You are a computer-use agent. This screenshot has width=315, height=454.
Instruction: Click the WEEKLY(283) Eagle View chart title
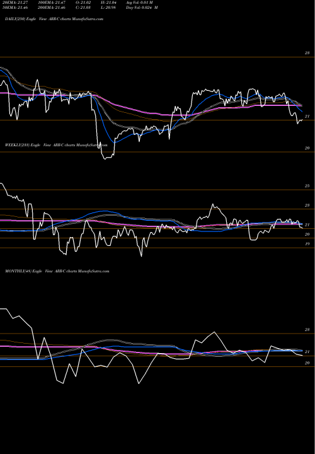(56, 145)
